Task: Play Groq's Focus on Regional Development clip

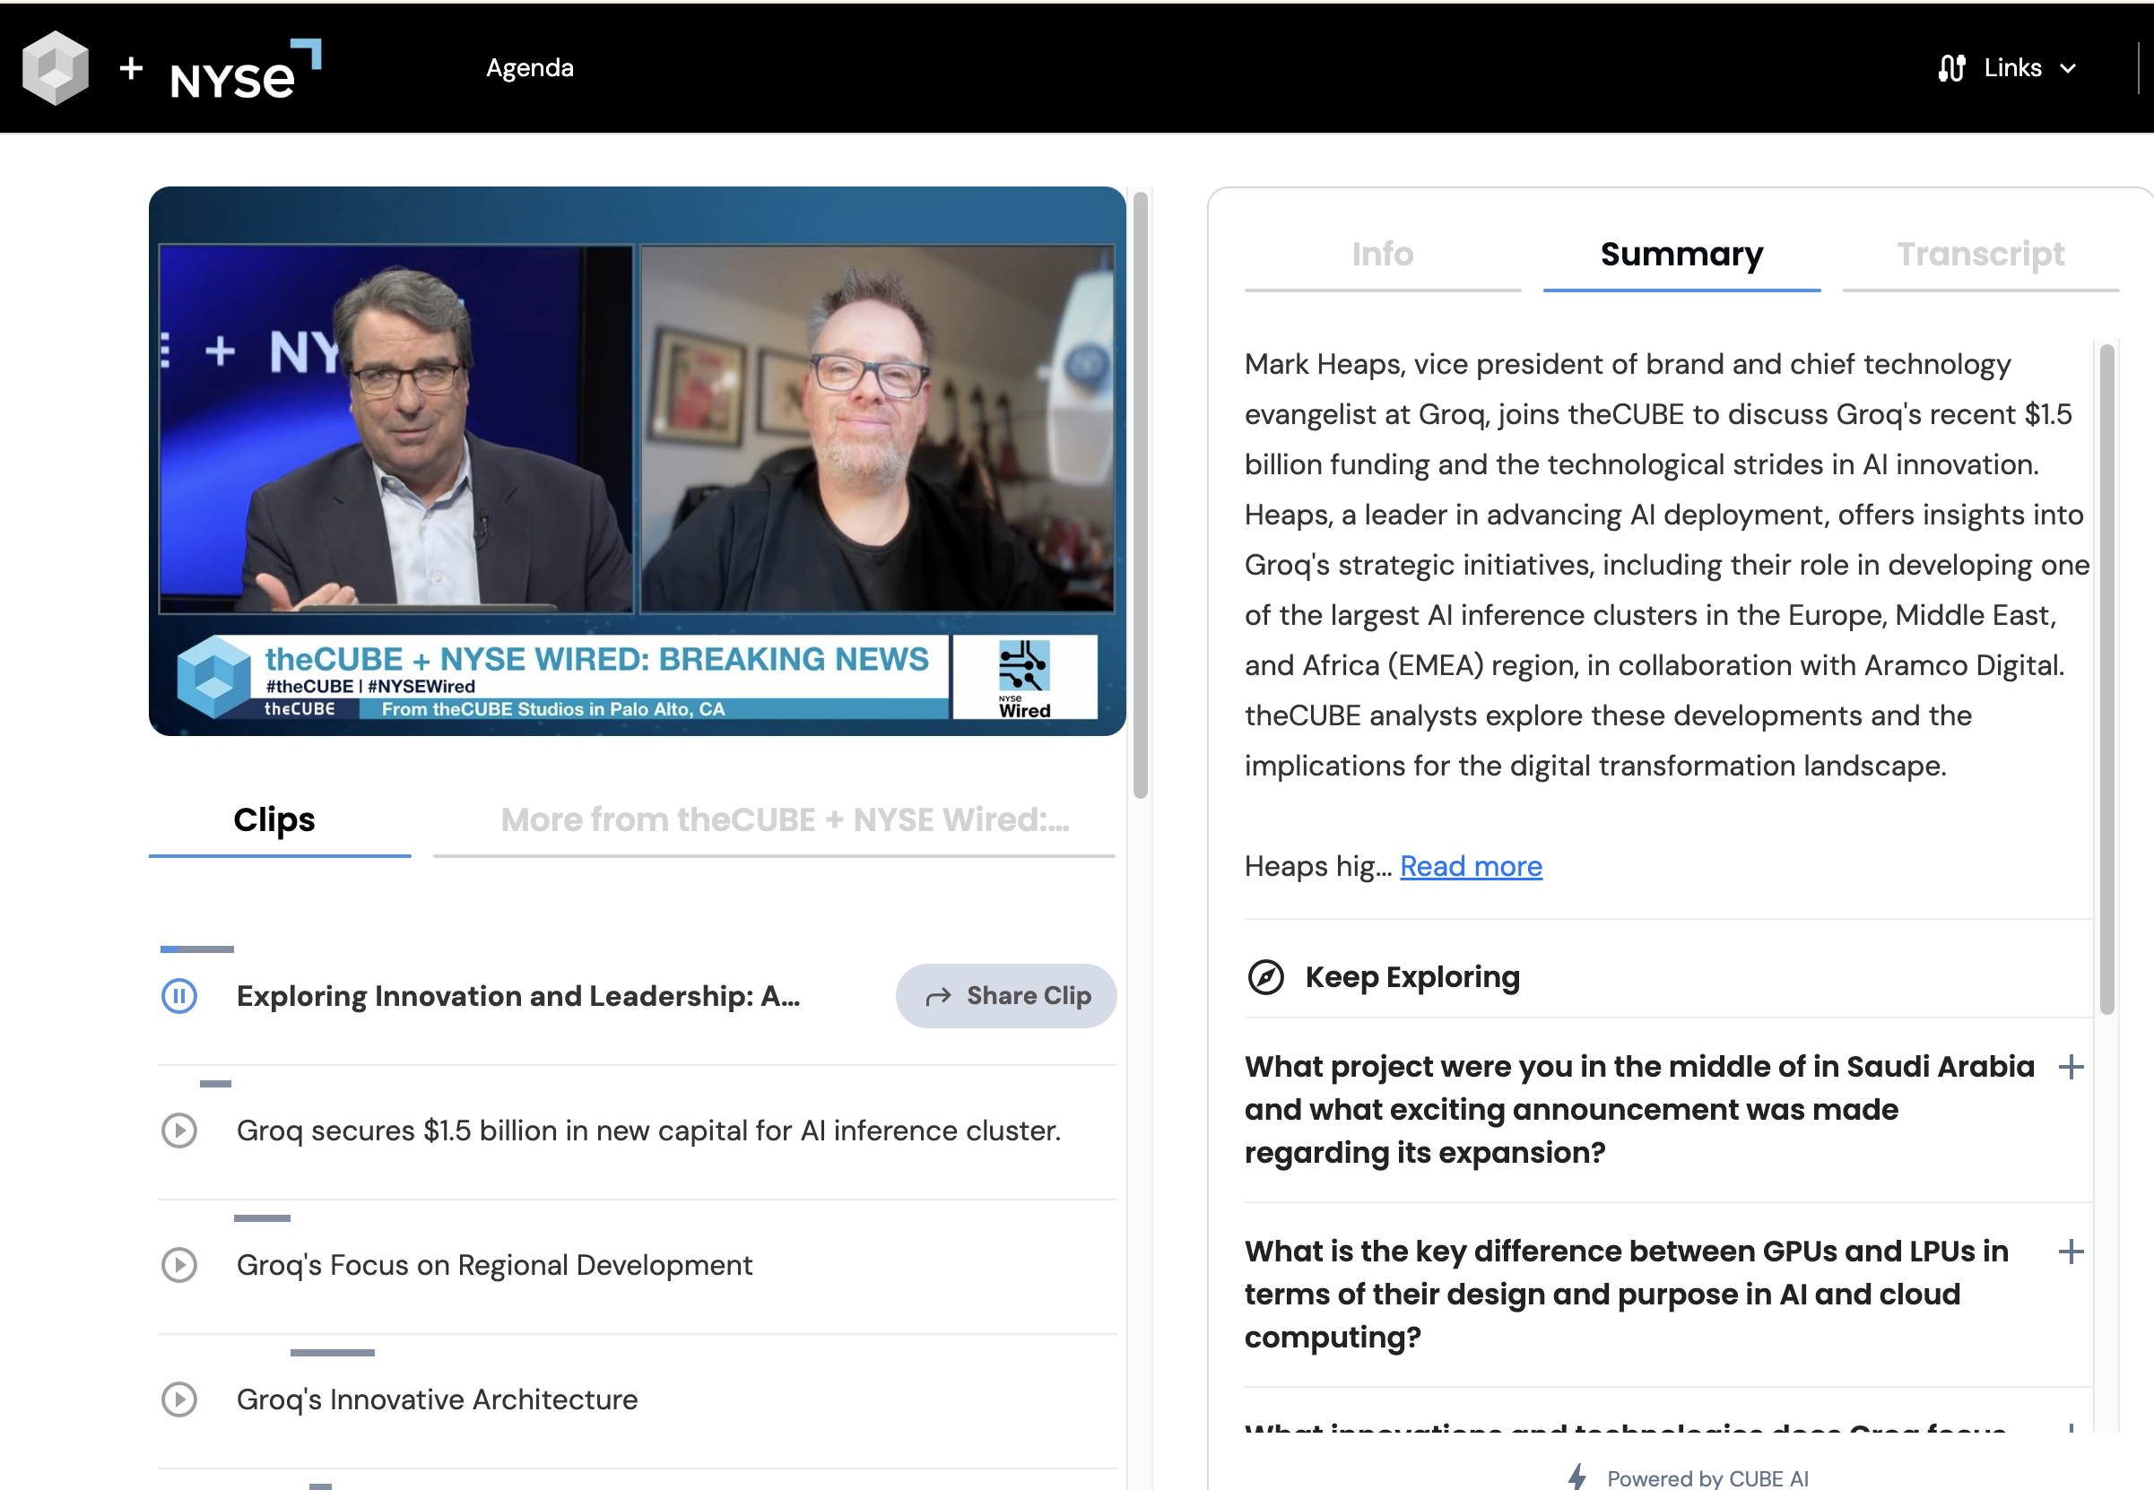Action: tap(179, 1265)
